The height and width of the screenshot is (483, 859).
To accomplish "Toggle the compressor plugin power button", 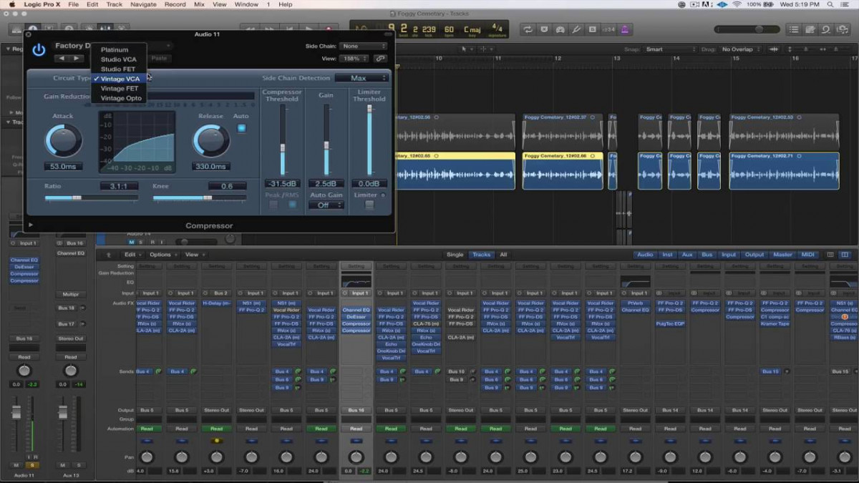I will [x=39, y=50].
